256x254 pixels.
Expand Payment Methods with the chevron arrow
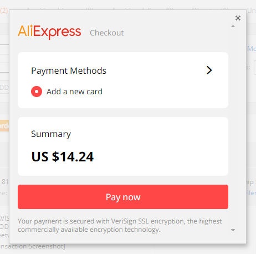point(209,70)
